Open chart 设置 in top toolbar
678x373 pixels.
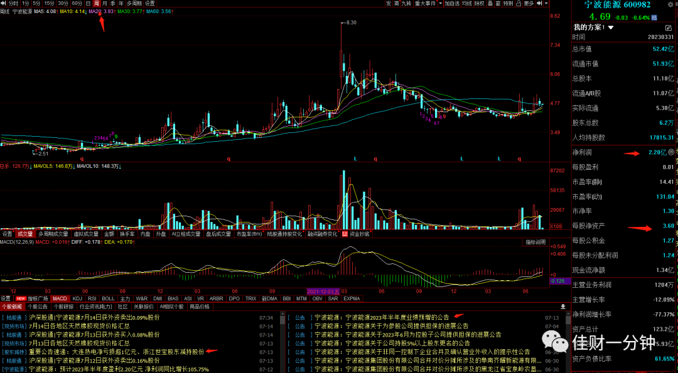[x=149, y=3]
